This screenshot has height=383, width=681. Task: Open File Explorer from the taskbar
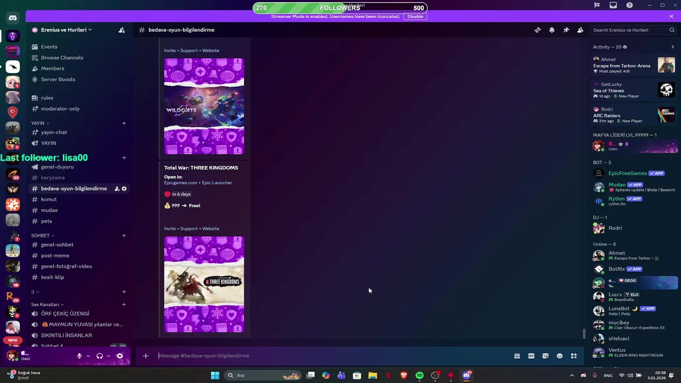[372, 376]
